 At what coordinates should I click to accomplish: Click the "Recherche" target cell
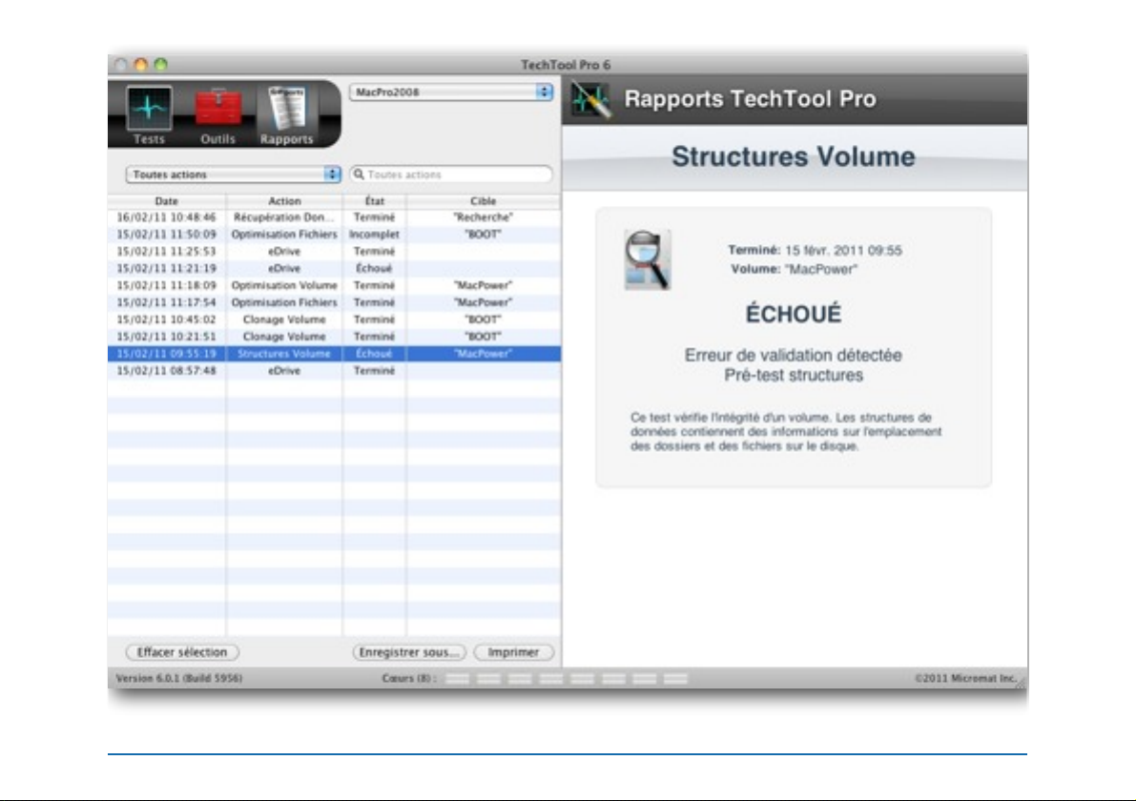484,217
